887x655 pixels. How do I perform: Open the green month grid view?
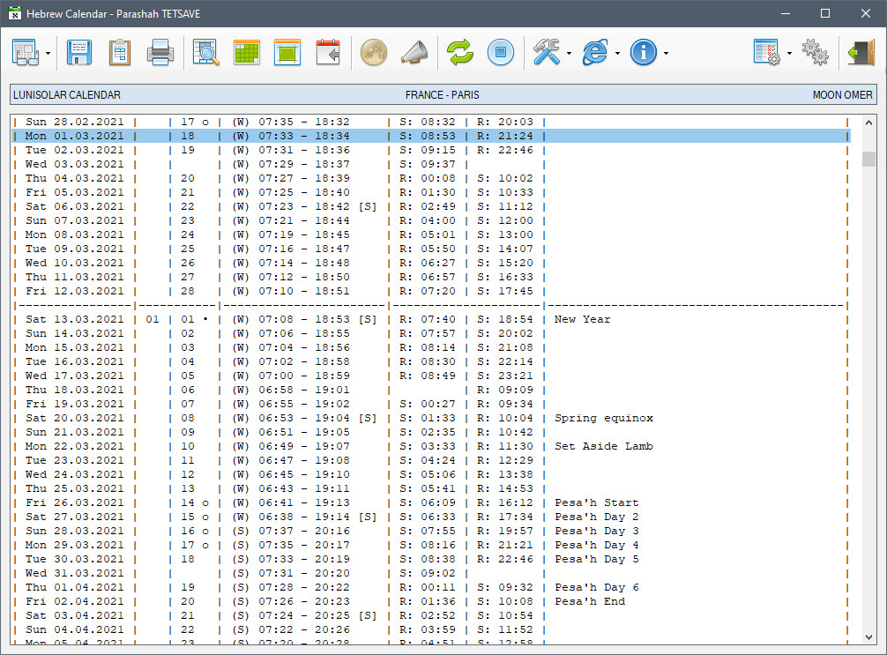pyautogui.click(x=247, y=53)
